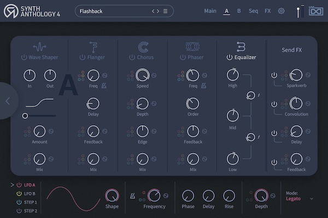Viewport: 328px width, 218px height.
Task: Toggle the STEP 1 power button
Action: 19,202
